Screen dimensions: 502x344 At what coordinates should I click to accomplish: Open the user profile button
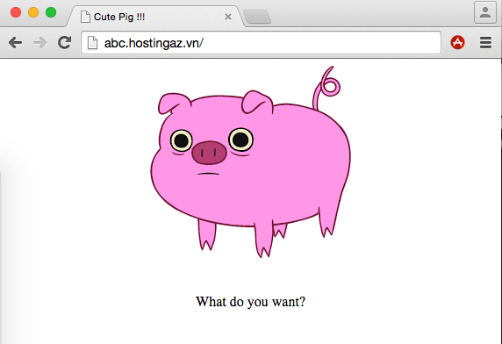485,13
